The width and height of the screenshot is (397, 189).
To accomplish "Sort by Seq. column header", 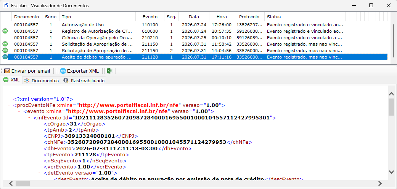I will point(171,17).
